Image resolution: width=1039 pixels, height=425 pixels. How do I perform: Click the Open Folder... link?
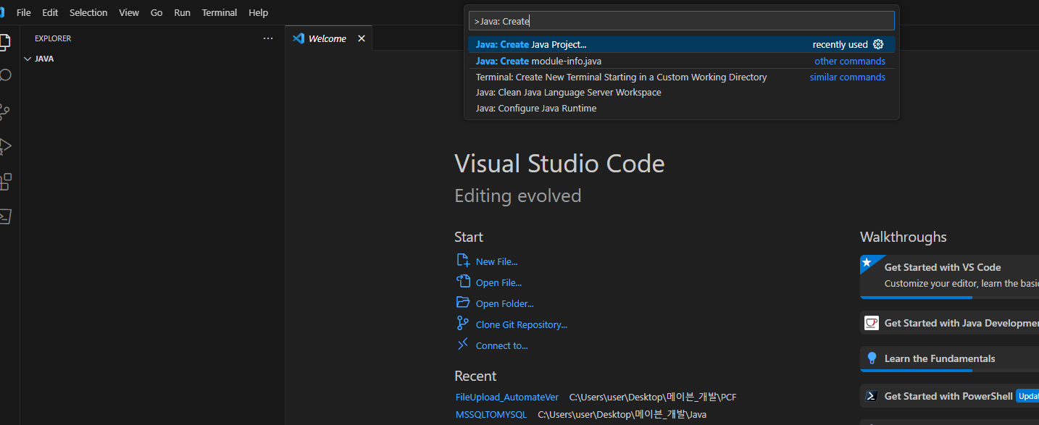point(504,303)
